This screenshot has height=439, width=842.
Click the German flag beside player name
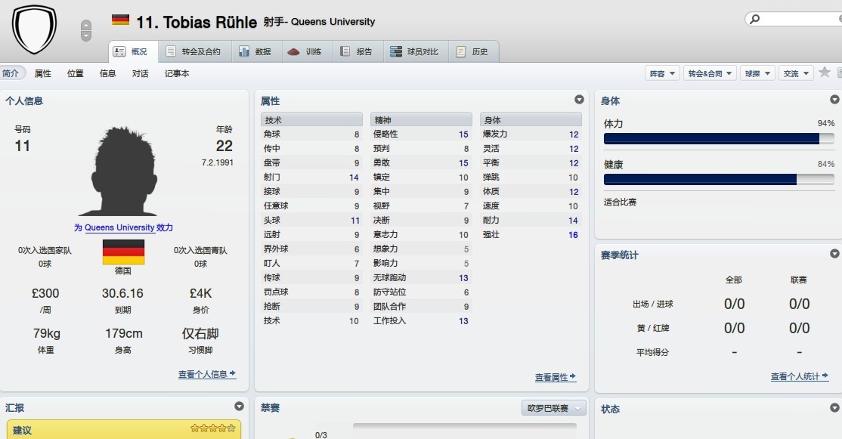point(120,20)
